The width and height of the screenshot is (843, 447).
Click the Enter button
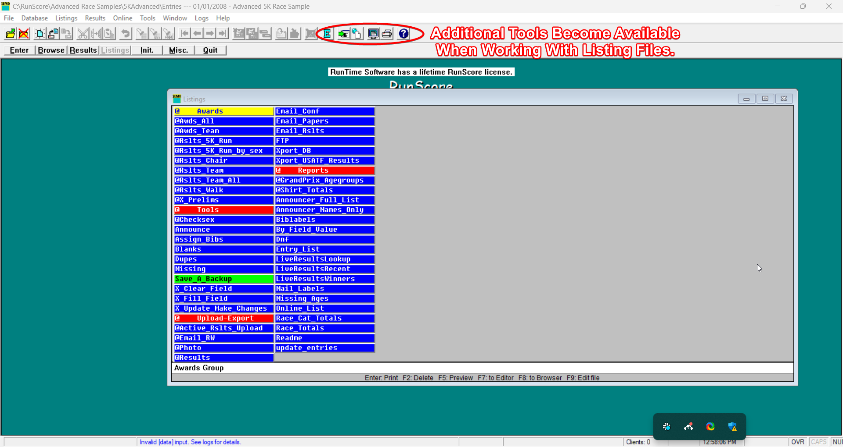click(x=19, y=50)
